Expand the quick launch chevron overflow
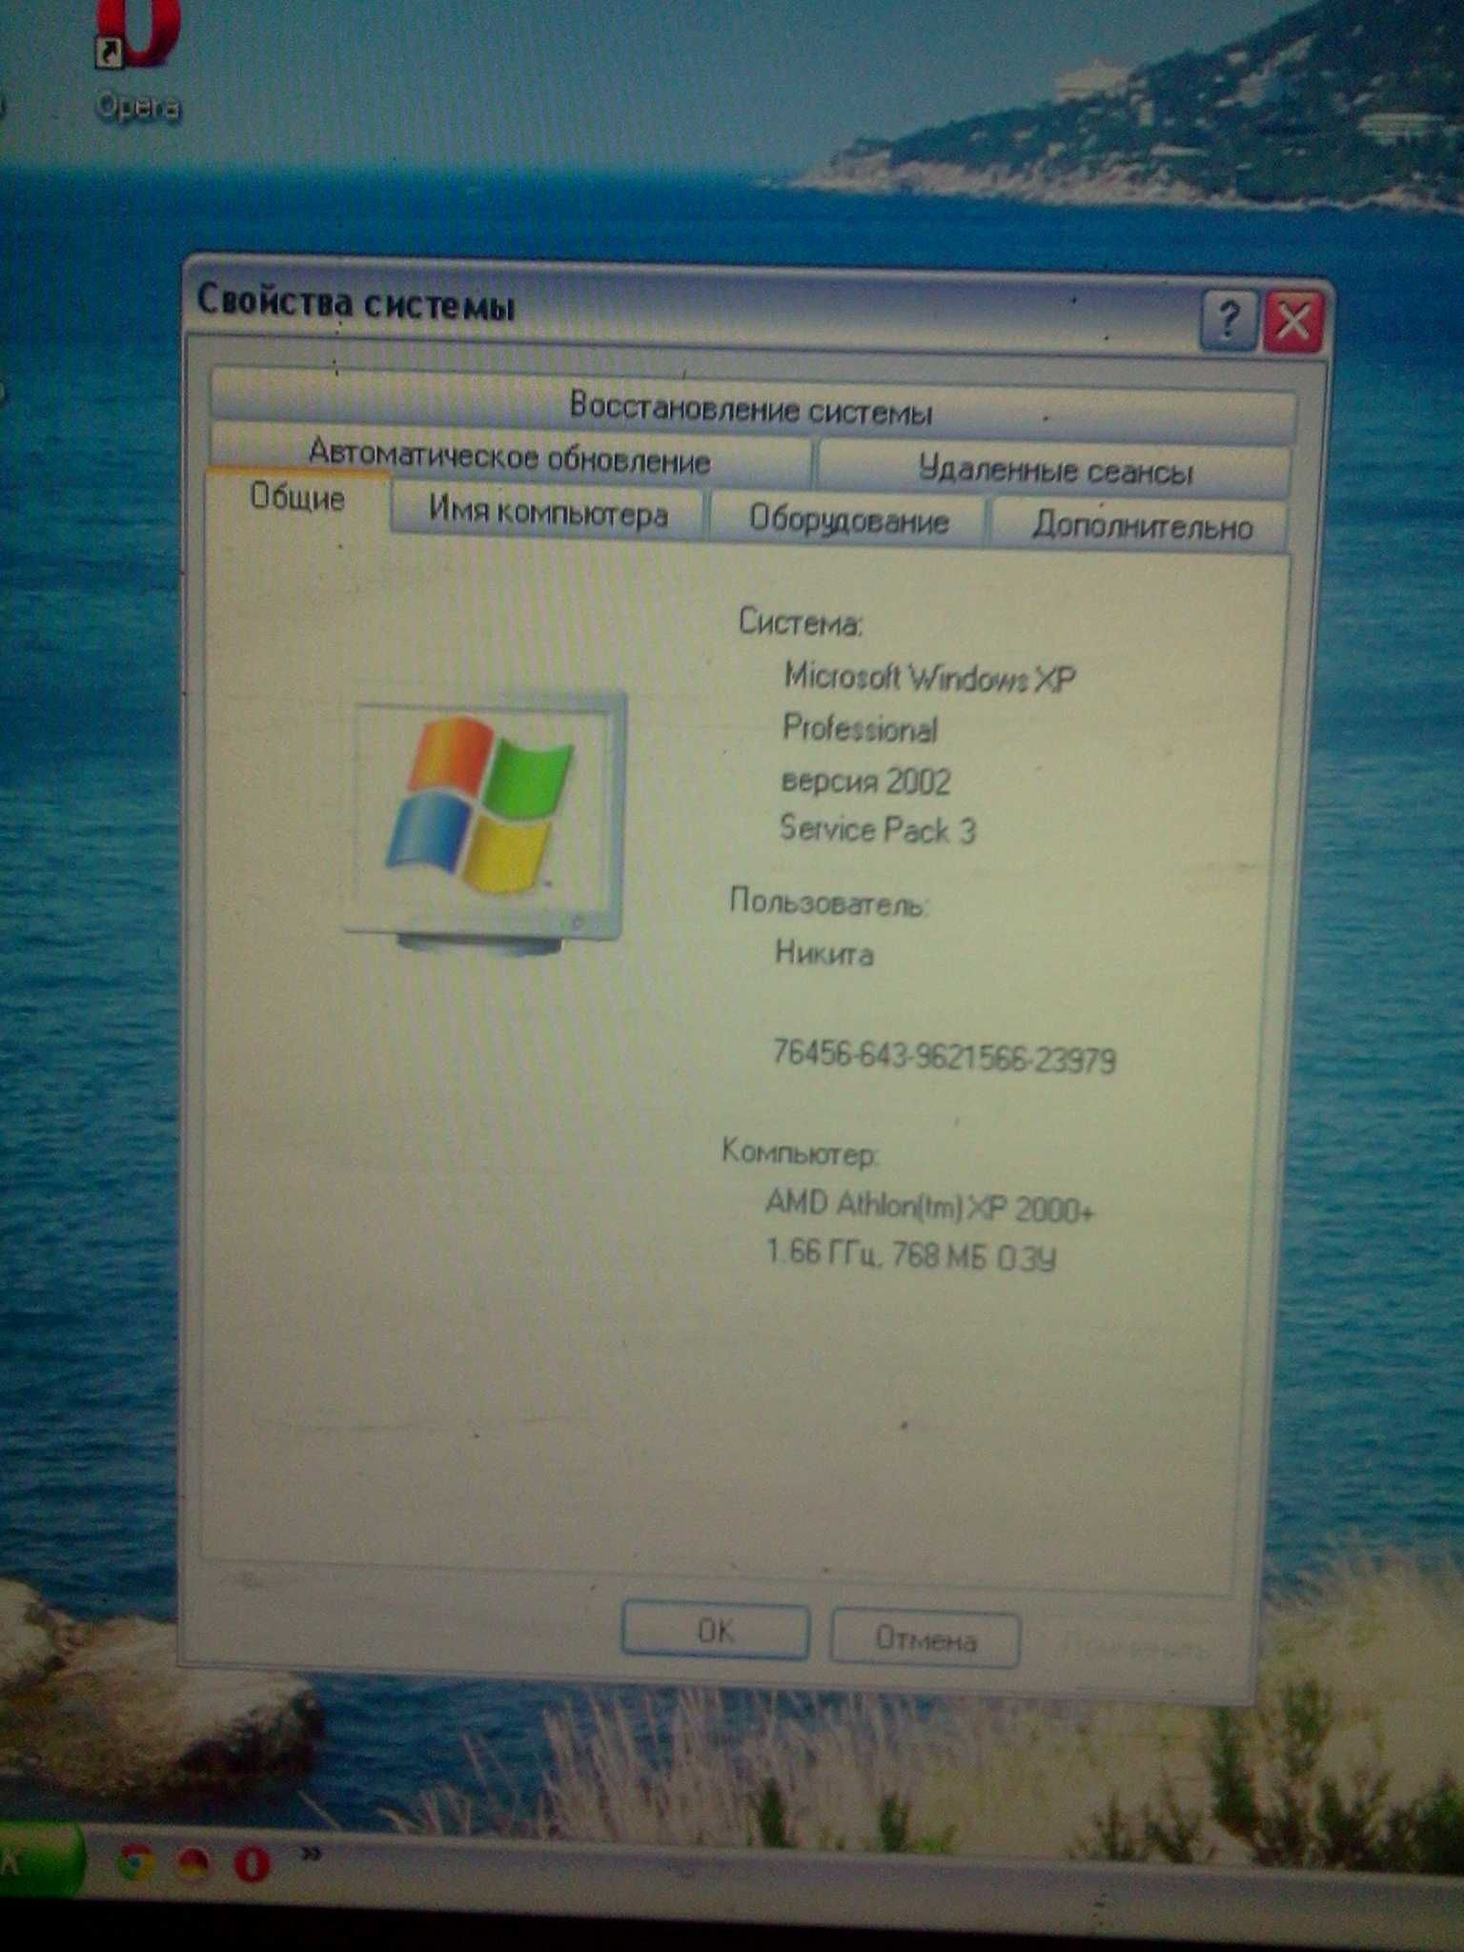This screenshot has height=1952, width=1464. [311, 1854]
